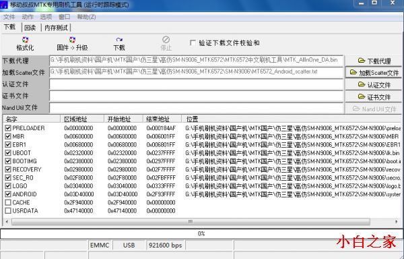
Task: Enable 验证下载文件校验和 checkbox
Action: pos(193,42)
